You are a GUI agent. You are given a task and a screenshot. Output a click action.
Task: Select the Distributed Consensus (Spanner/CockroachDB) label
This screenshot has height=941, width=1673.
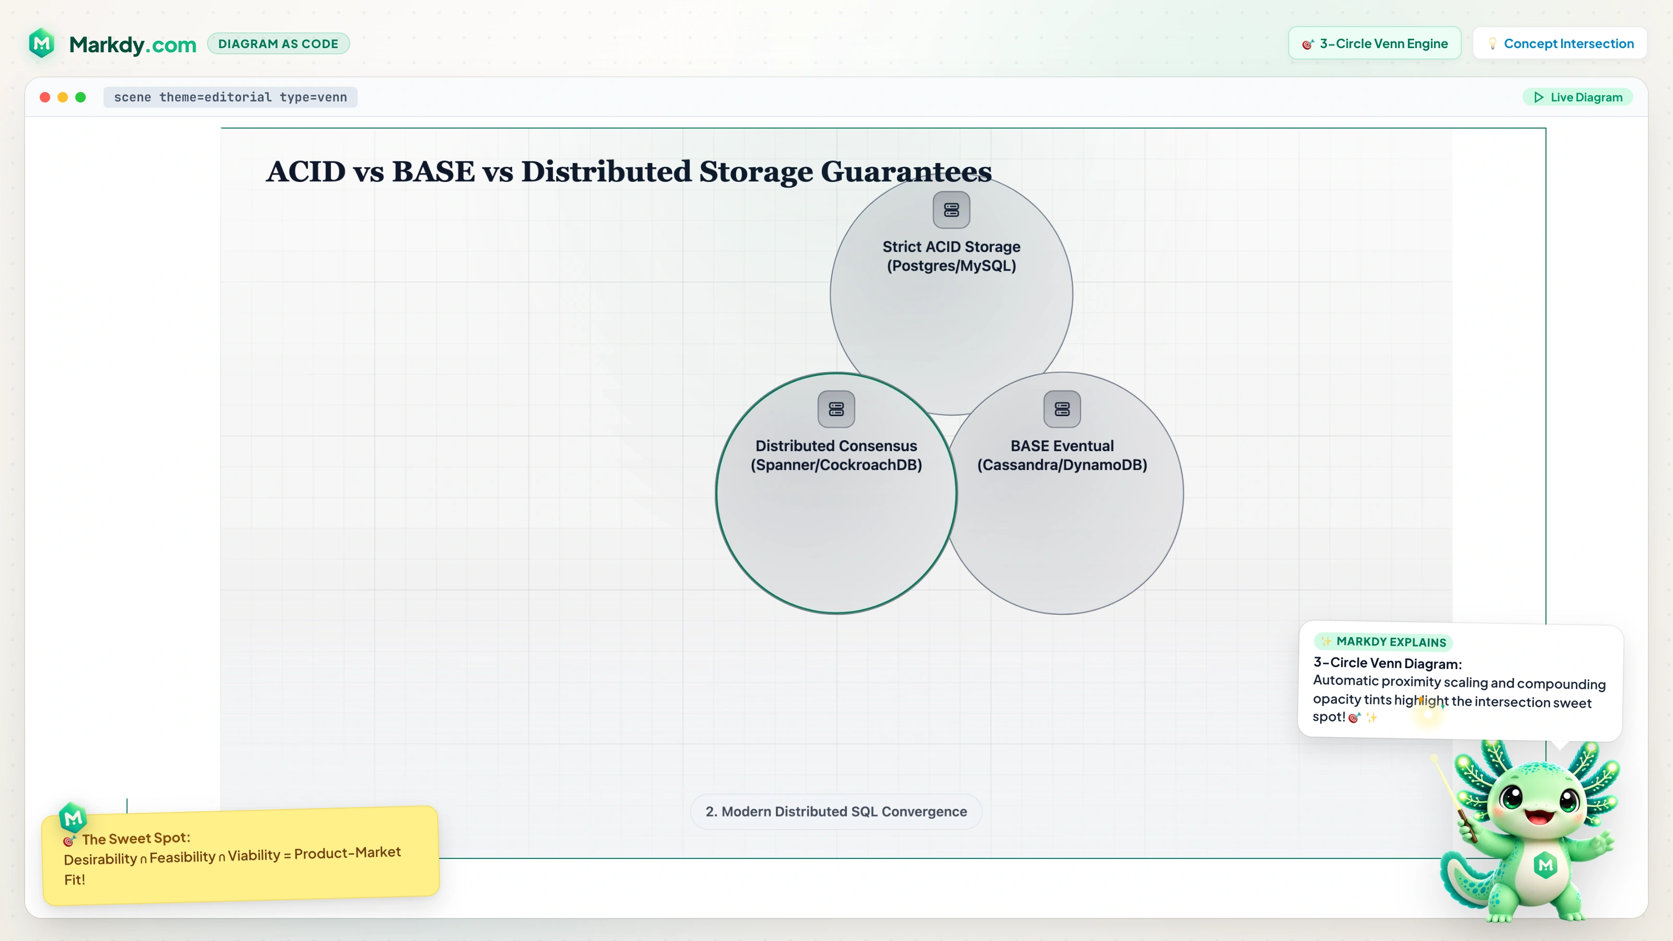[x=836, y=455]
